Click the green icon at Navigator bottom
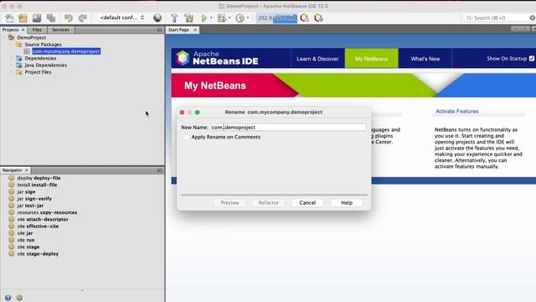Screen dimensions: 536x302 coord(19,298)
